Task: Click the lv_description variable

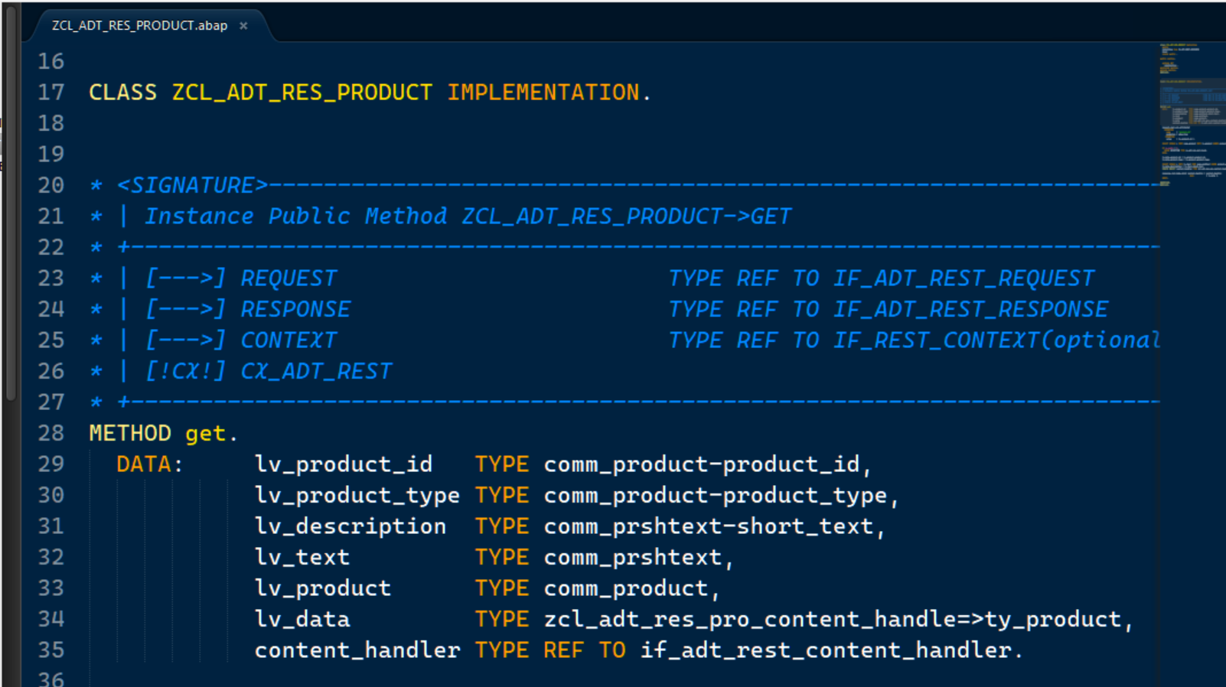Action: point(351,526)
